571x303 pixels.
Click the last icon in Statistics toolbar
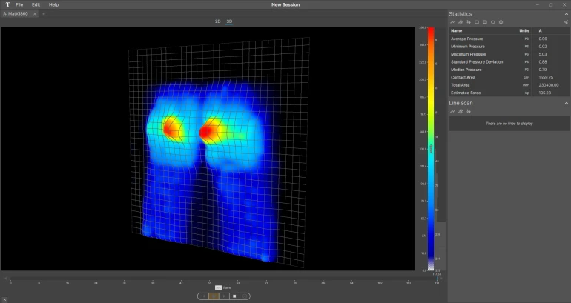(x=501, y=22)
